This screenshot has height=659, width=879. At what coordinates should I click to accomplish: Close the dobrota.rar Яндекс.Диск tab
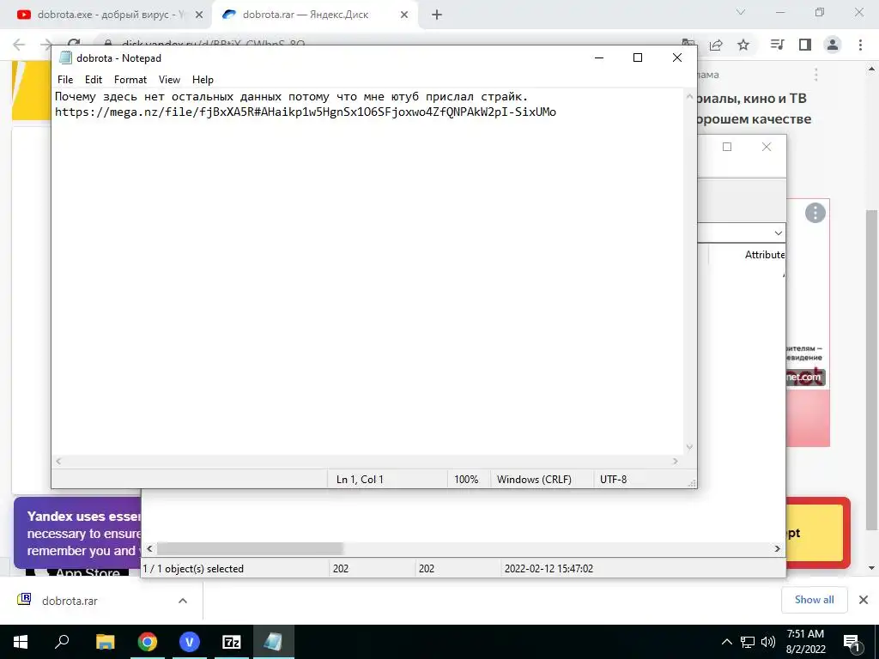pyautogui.click(x=404, y=15)
